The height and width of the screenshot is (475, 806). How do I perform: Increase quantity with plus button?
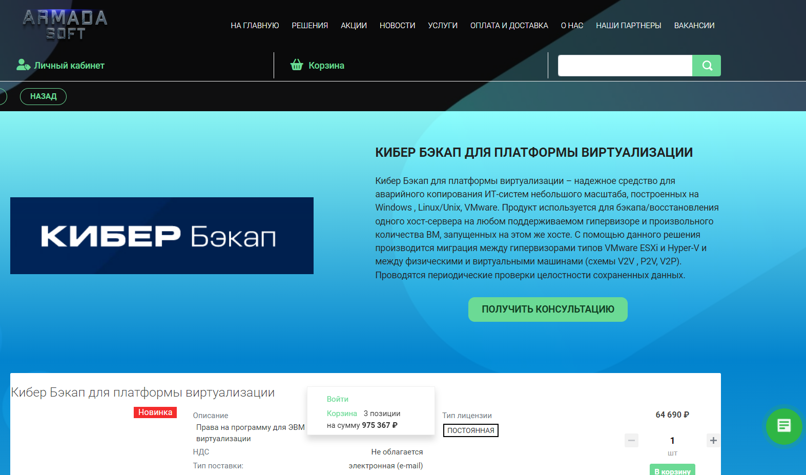(713, 440)
